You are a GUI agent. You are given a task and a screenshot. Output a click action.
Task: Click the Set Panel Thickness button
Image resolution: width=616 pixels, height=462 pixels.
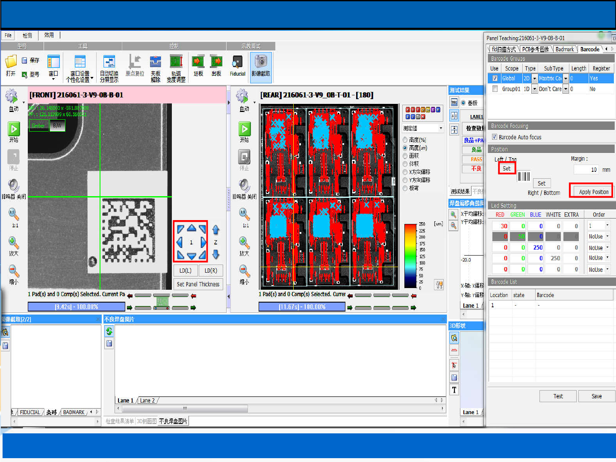tap(198, 284)
